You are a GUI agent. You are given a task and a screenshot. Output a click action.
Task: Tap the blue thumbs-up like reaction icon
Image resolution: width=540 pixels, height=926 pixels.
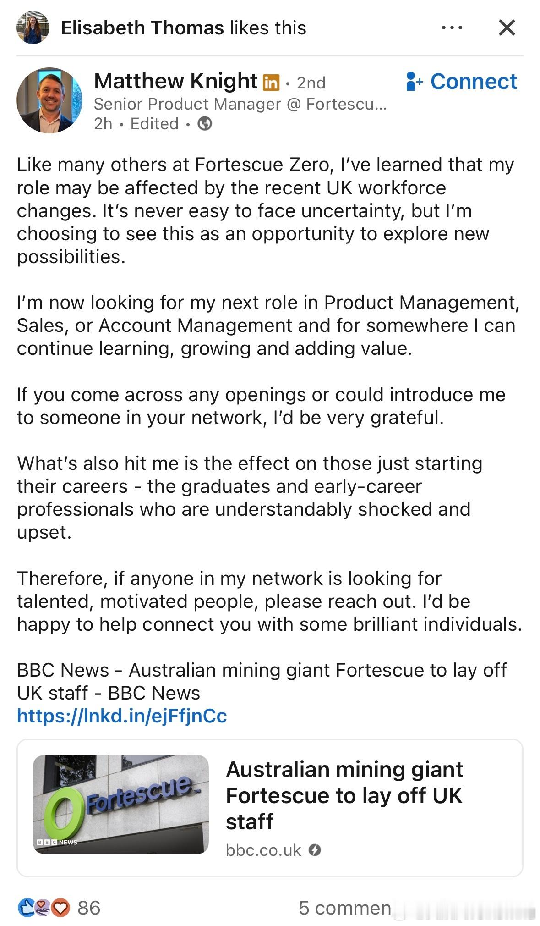(x=26, y=908)
